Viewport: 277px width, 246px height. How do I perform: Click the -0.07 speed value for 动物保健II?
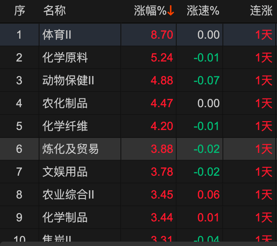(x=207, y=80)
